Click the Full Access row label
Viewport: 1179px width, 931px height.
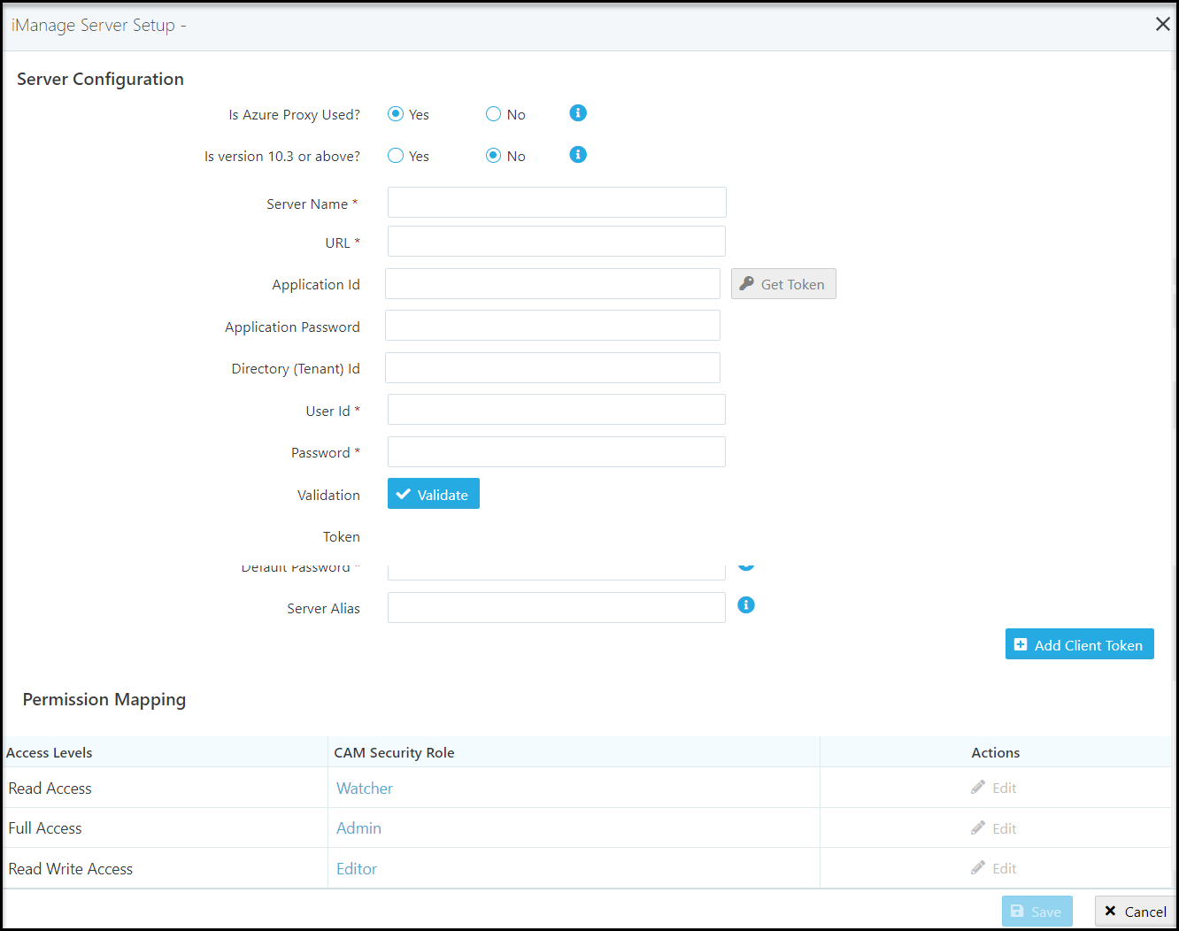[x=45, y=828]
